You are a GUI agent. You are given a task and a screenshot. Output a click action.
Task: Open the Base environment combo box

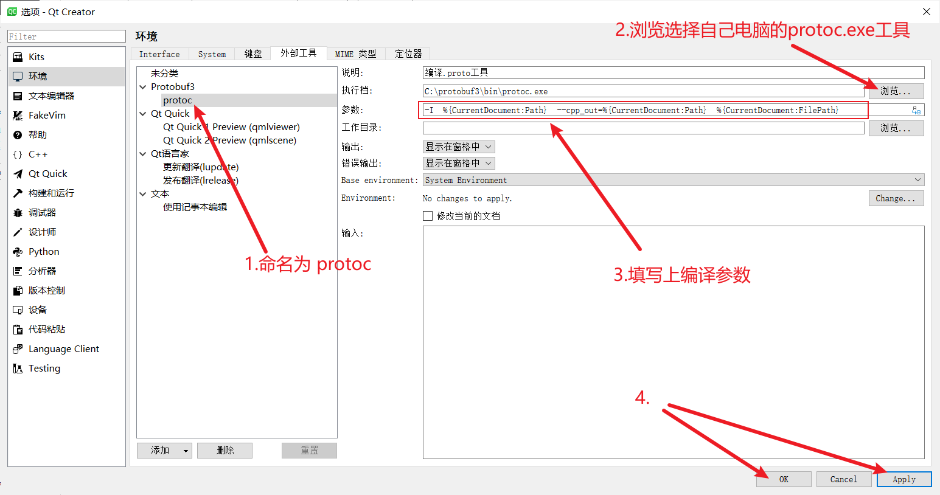[x=674, y=180]
